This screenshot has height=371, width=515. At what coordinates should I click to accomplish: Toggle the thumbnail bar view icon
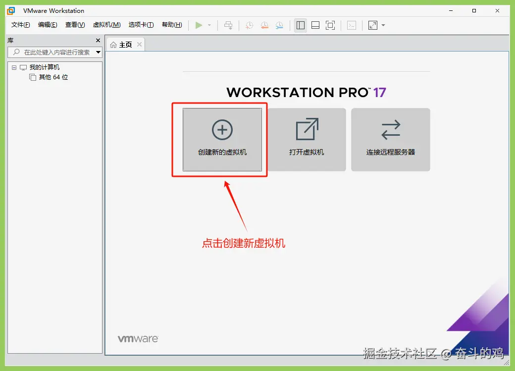(315, 25)
